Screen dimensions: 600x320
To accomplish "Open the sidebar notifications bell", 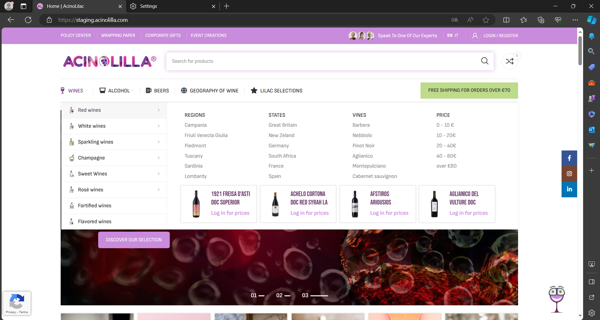I will [x=592, y=36].
